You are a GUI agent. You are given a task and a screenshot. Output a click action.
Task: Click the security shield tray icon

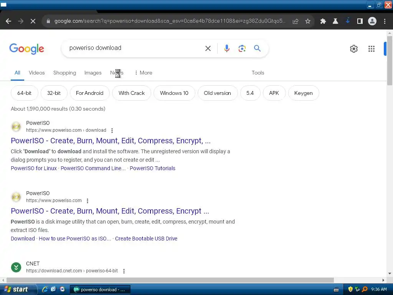(350, 289)
